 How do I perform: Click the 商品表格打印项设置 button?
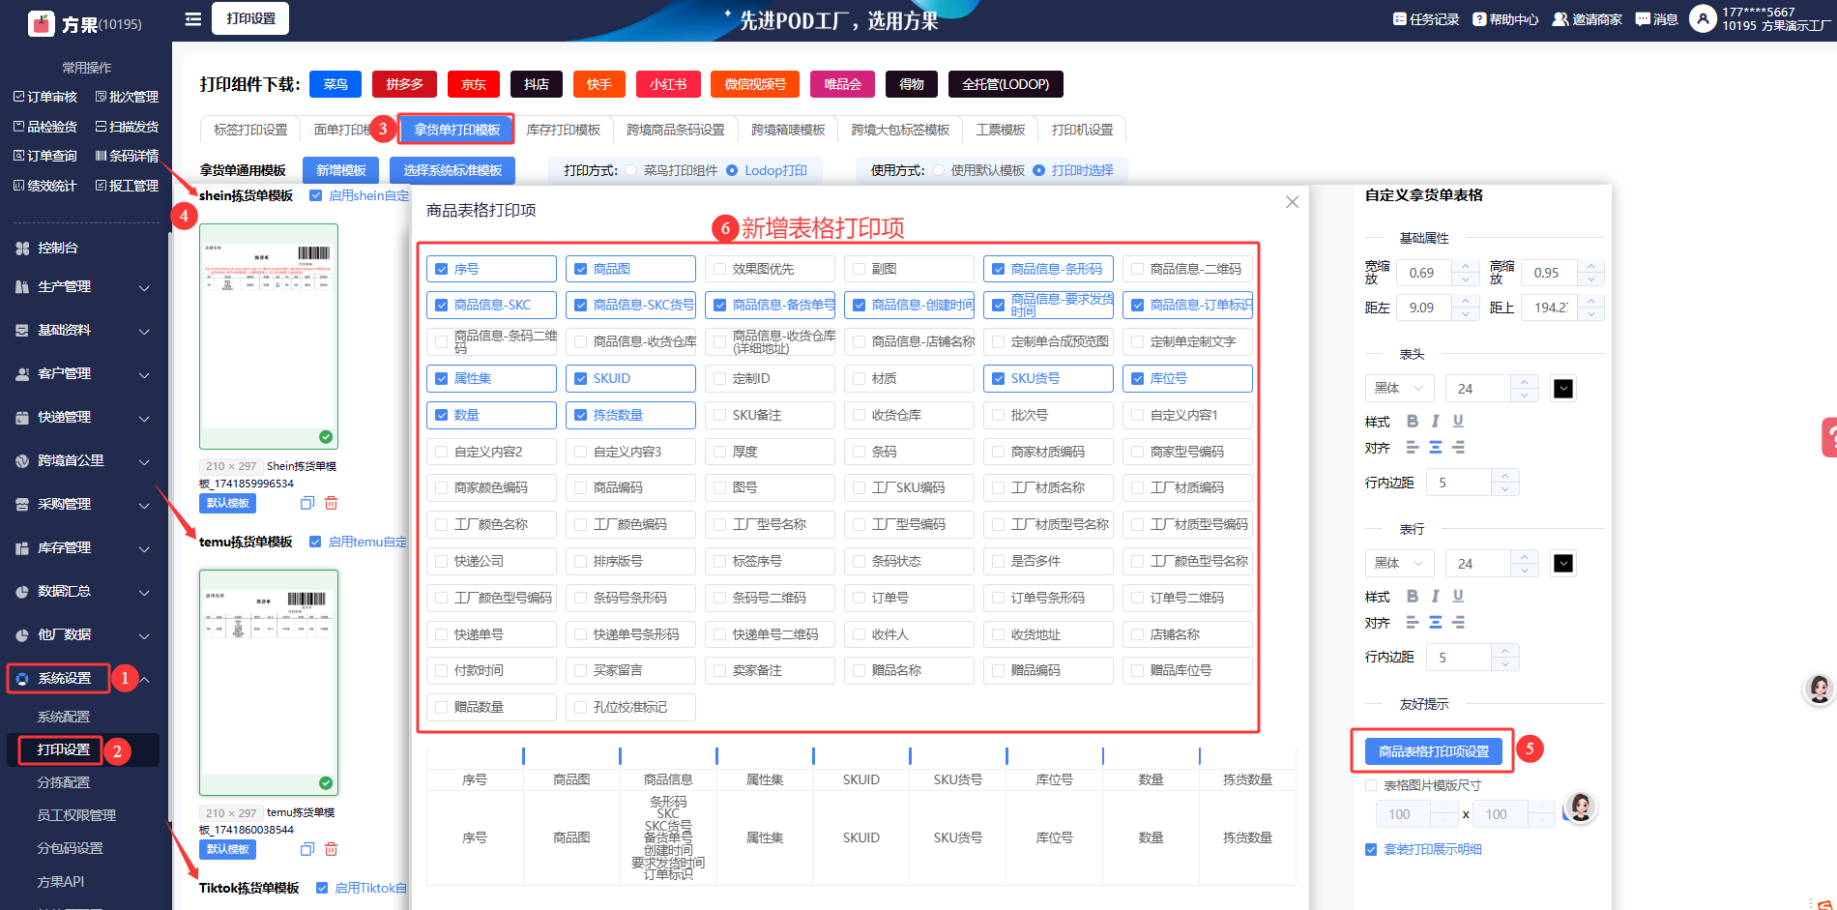tap(1433, 751)
